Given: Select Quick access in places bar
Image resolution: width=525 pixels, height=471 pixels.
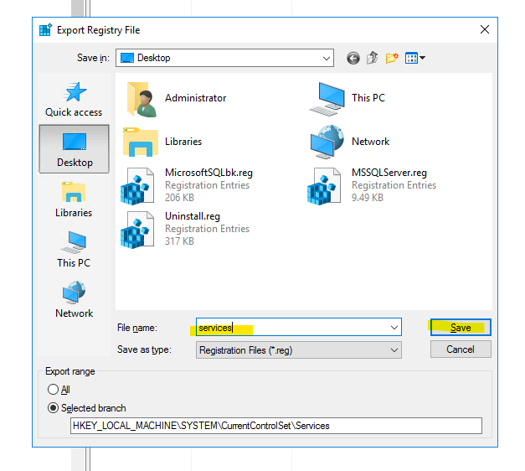Looking at the screenshot, I should tap(74, 99).
